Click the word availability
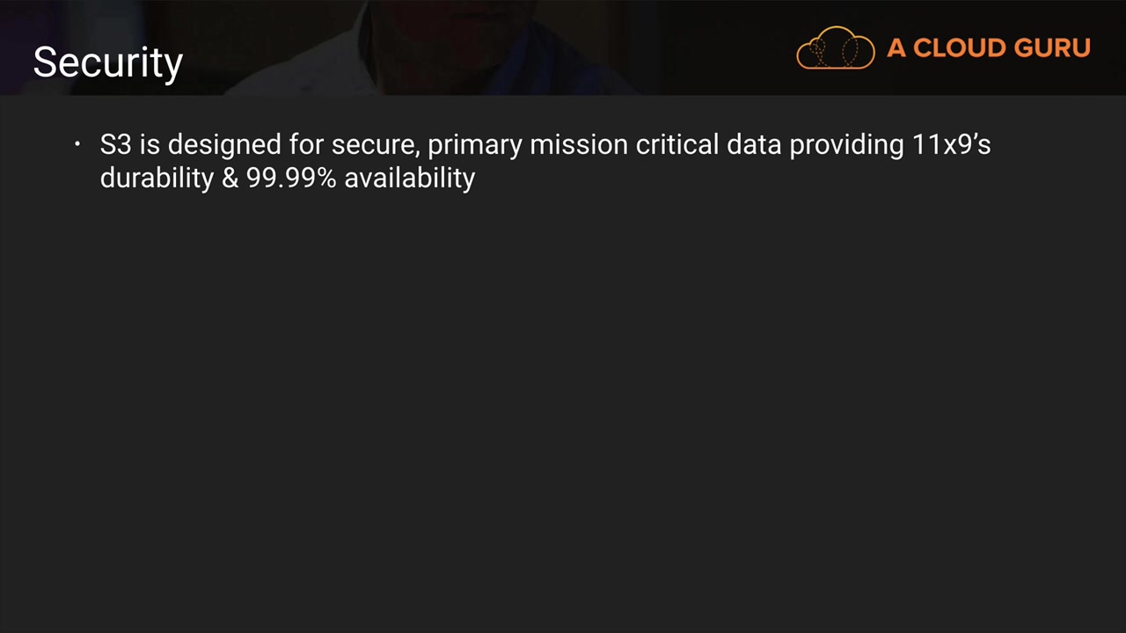The width and height of the screenshot is (1126, 633). click(410, 178)
